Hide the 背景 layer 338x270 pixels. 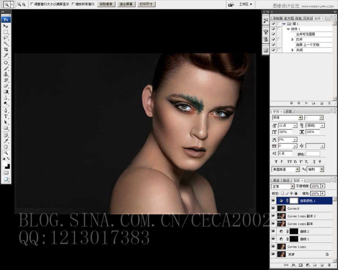pos(273,254)
